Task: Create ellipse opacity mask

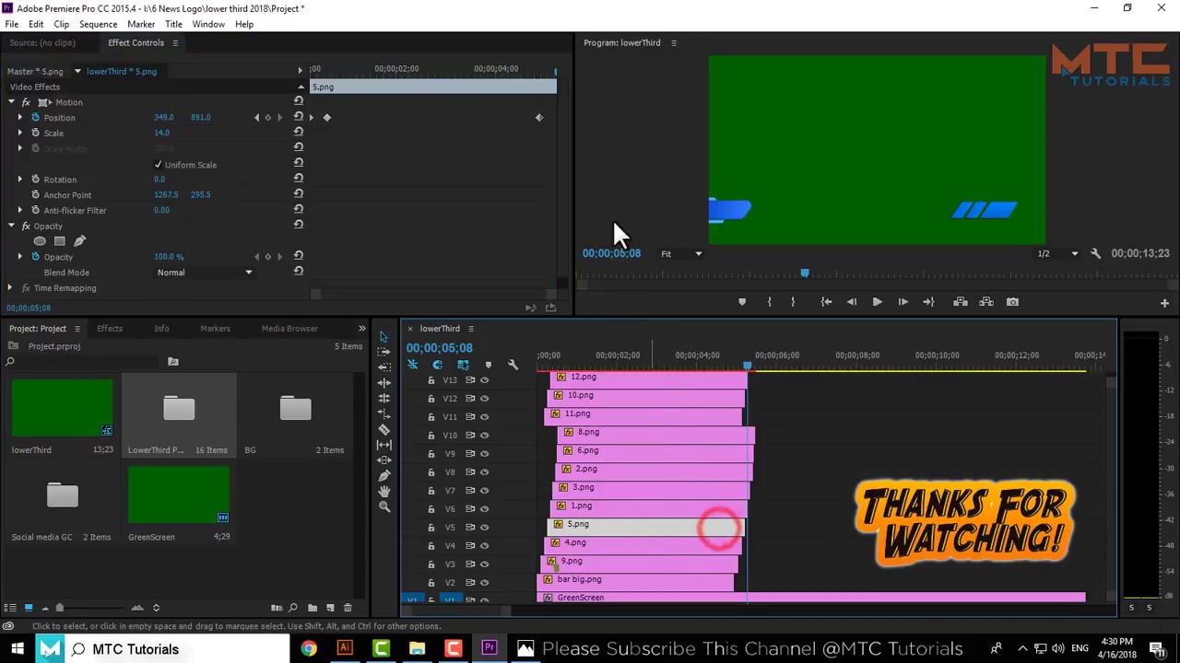Action: coord(40,241)
